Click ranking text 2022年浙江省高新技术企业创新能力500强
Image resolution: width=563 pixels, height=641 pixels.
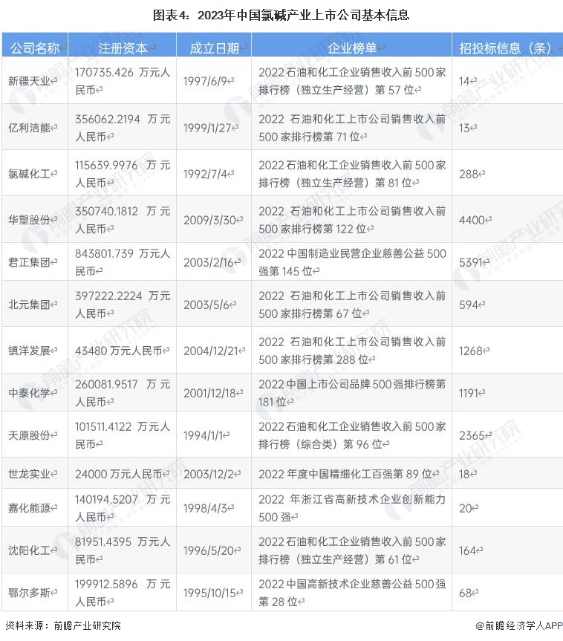[x=352, y=508]
